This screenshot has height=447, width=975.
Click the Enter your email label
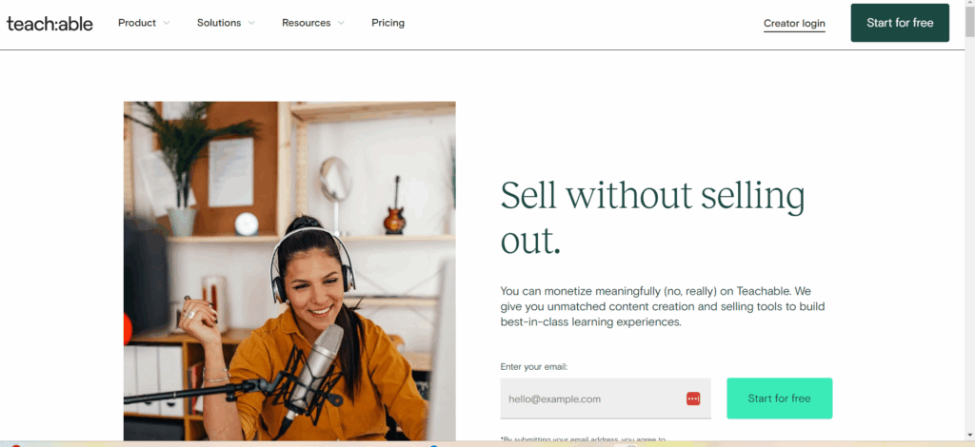534,367
